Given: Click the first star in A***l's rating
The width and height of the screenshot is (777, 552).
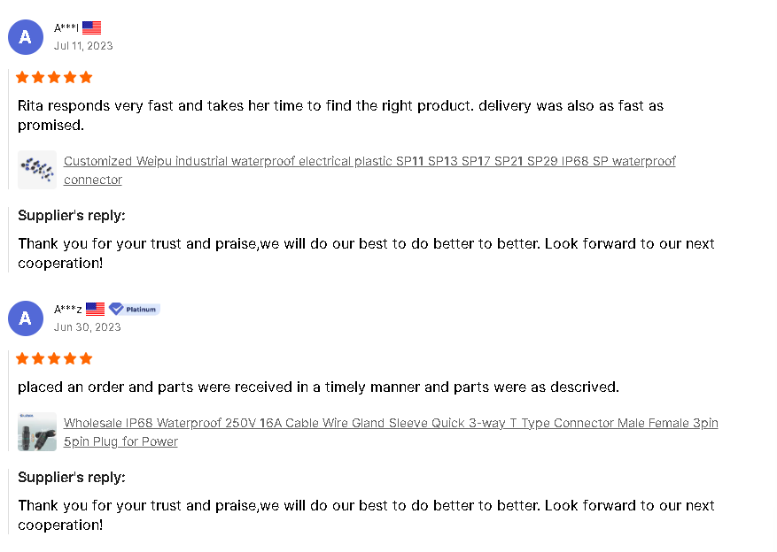Looking at the screenshot, I should [22, 78].
